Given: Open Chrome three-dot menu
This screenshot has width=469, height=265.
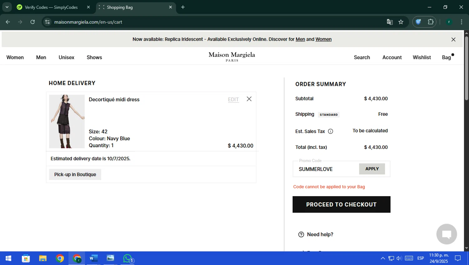Looking at the screenshot, I should [x=461, y=22].
